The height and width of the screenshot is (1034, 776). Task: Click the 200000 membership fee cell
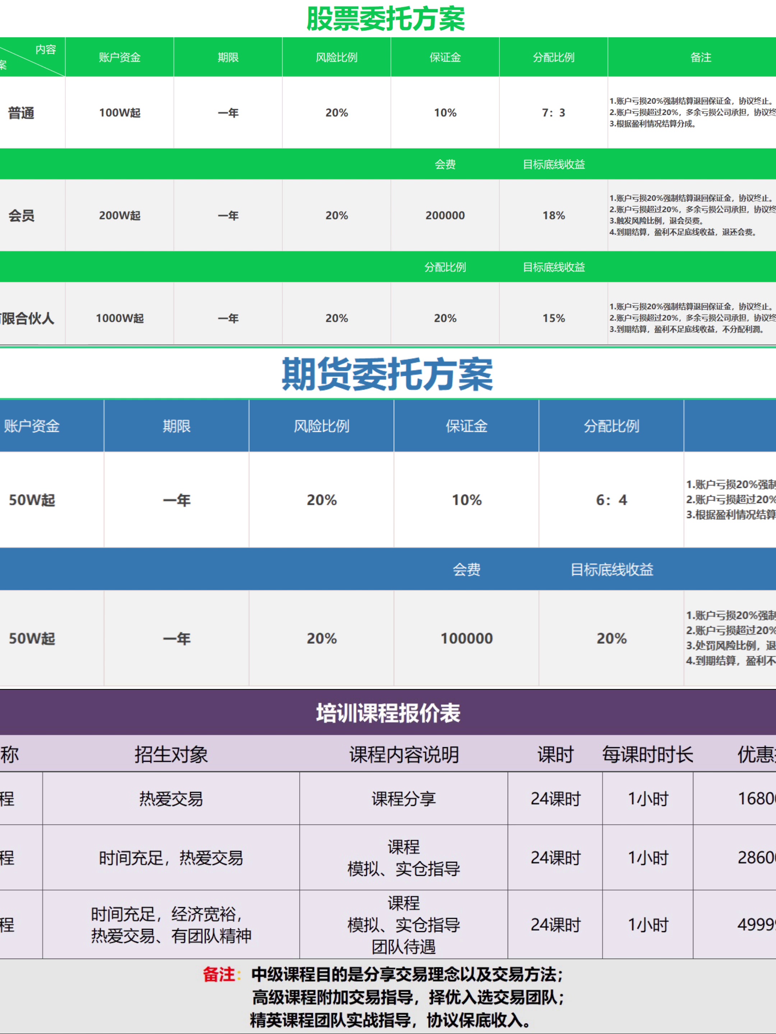pos(445,215)
